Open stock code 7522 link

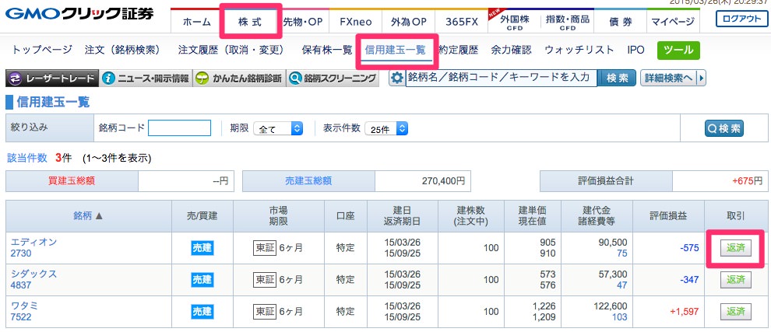[21, 317]
